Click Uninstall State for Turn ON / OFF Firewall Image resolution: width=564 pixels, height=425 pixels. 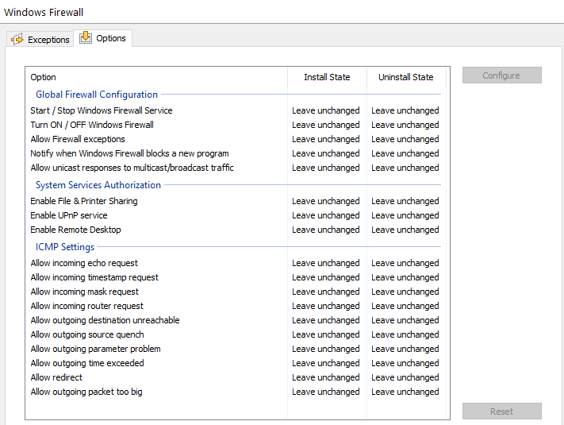pyautogui.click(x=405, y=125)
